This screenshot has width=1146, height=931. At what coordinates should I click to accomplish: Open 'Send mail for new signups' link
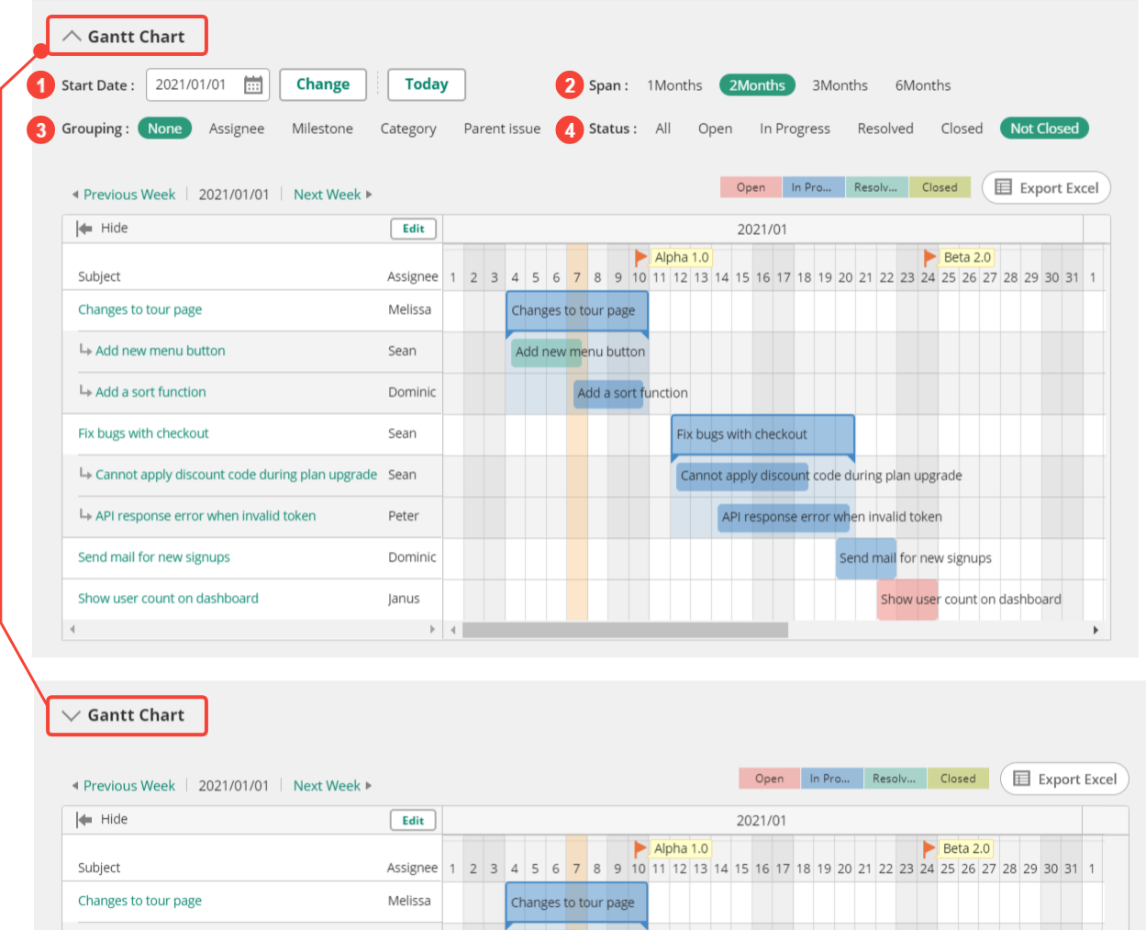click(x=154, y=557)
